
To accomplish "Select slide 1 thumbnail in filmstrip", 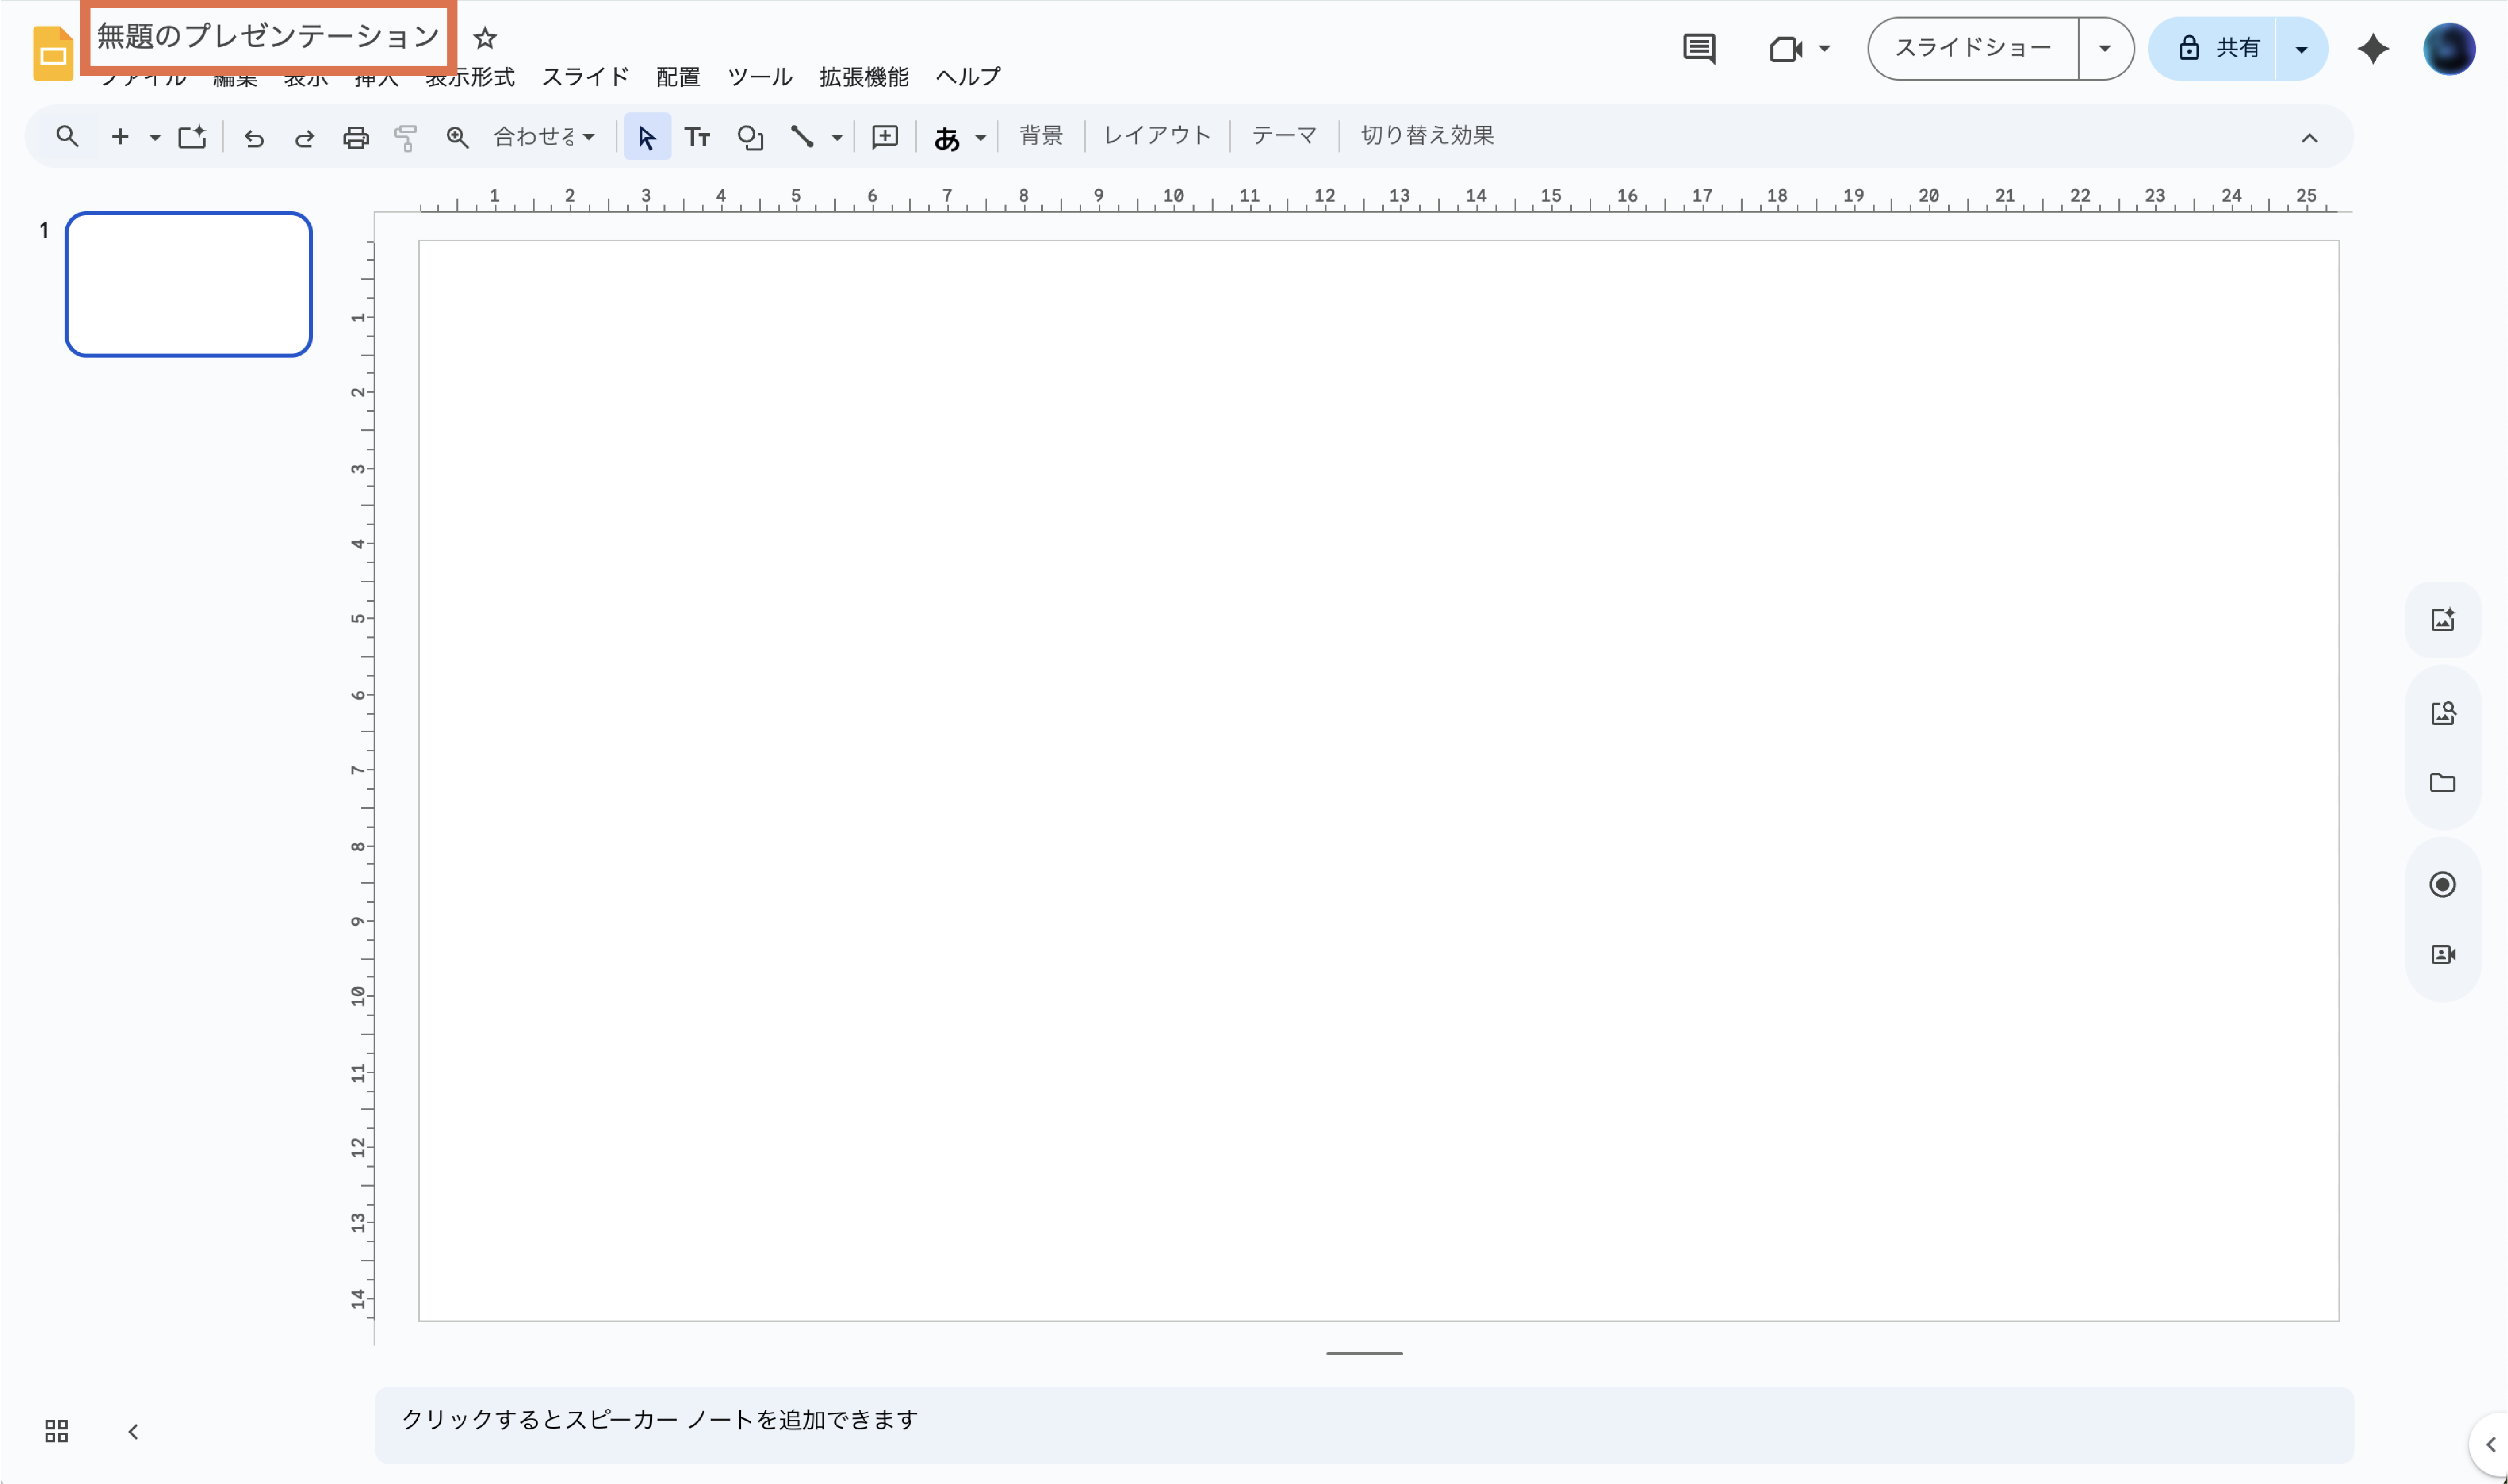I will click(x=189, y=284).
